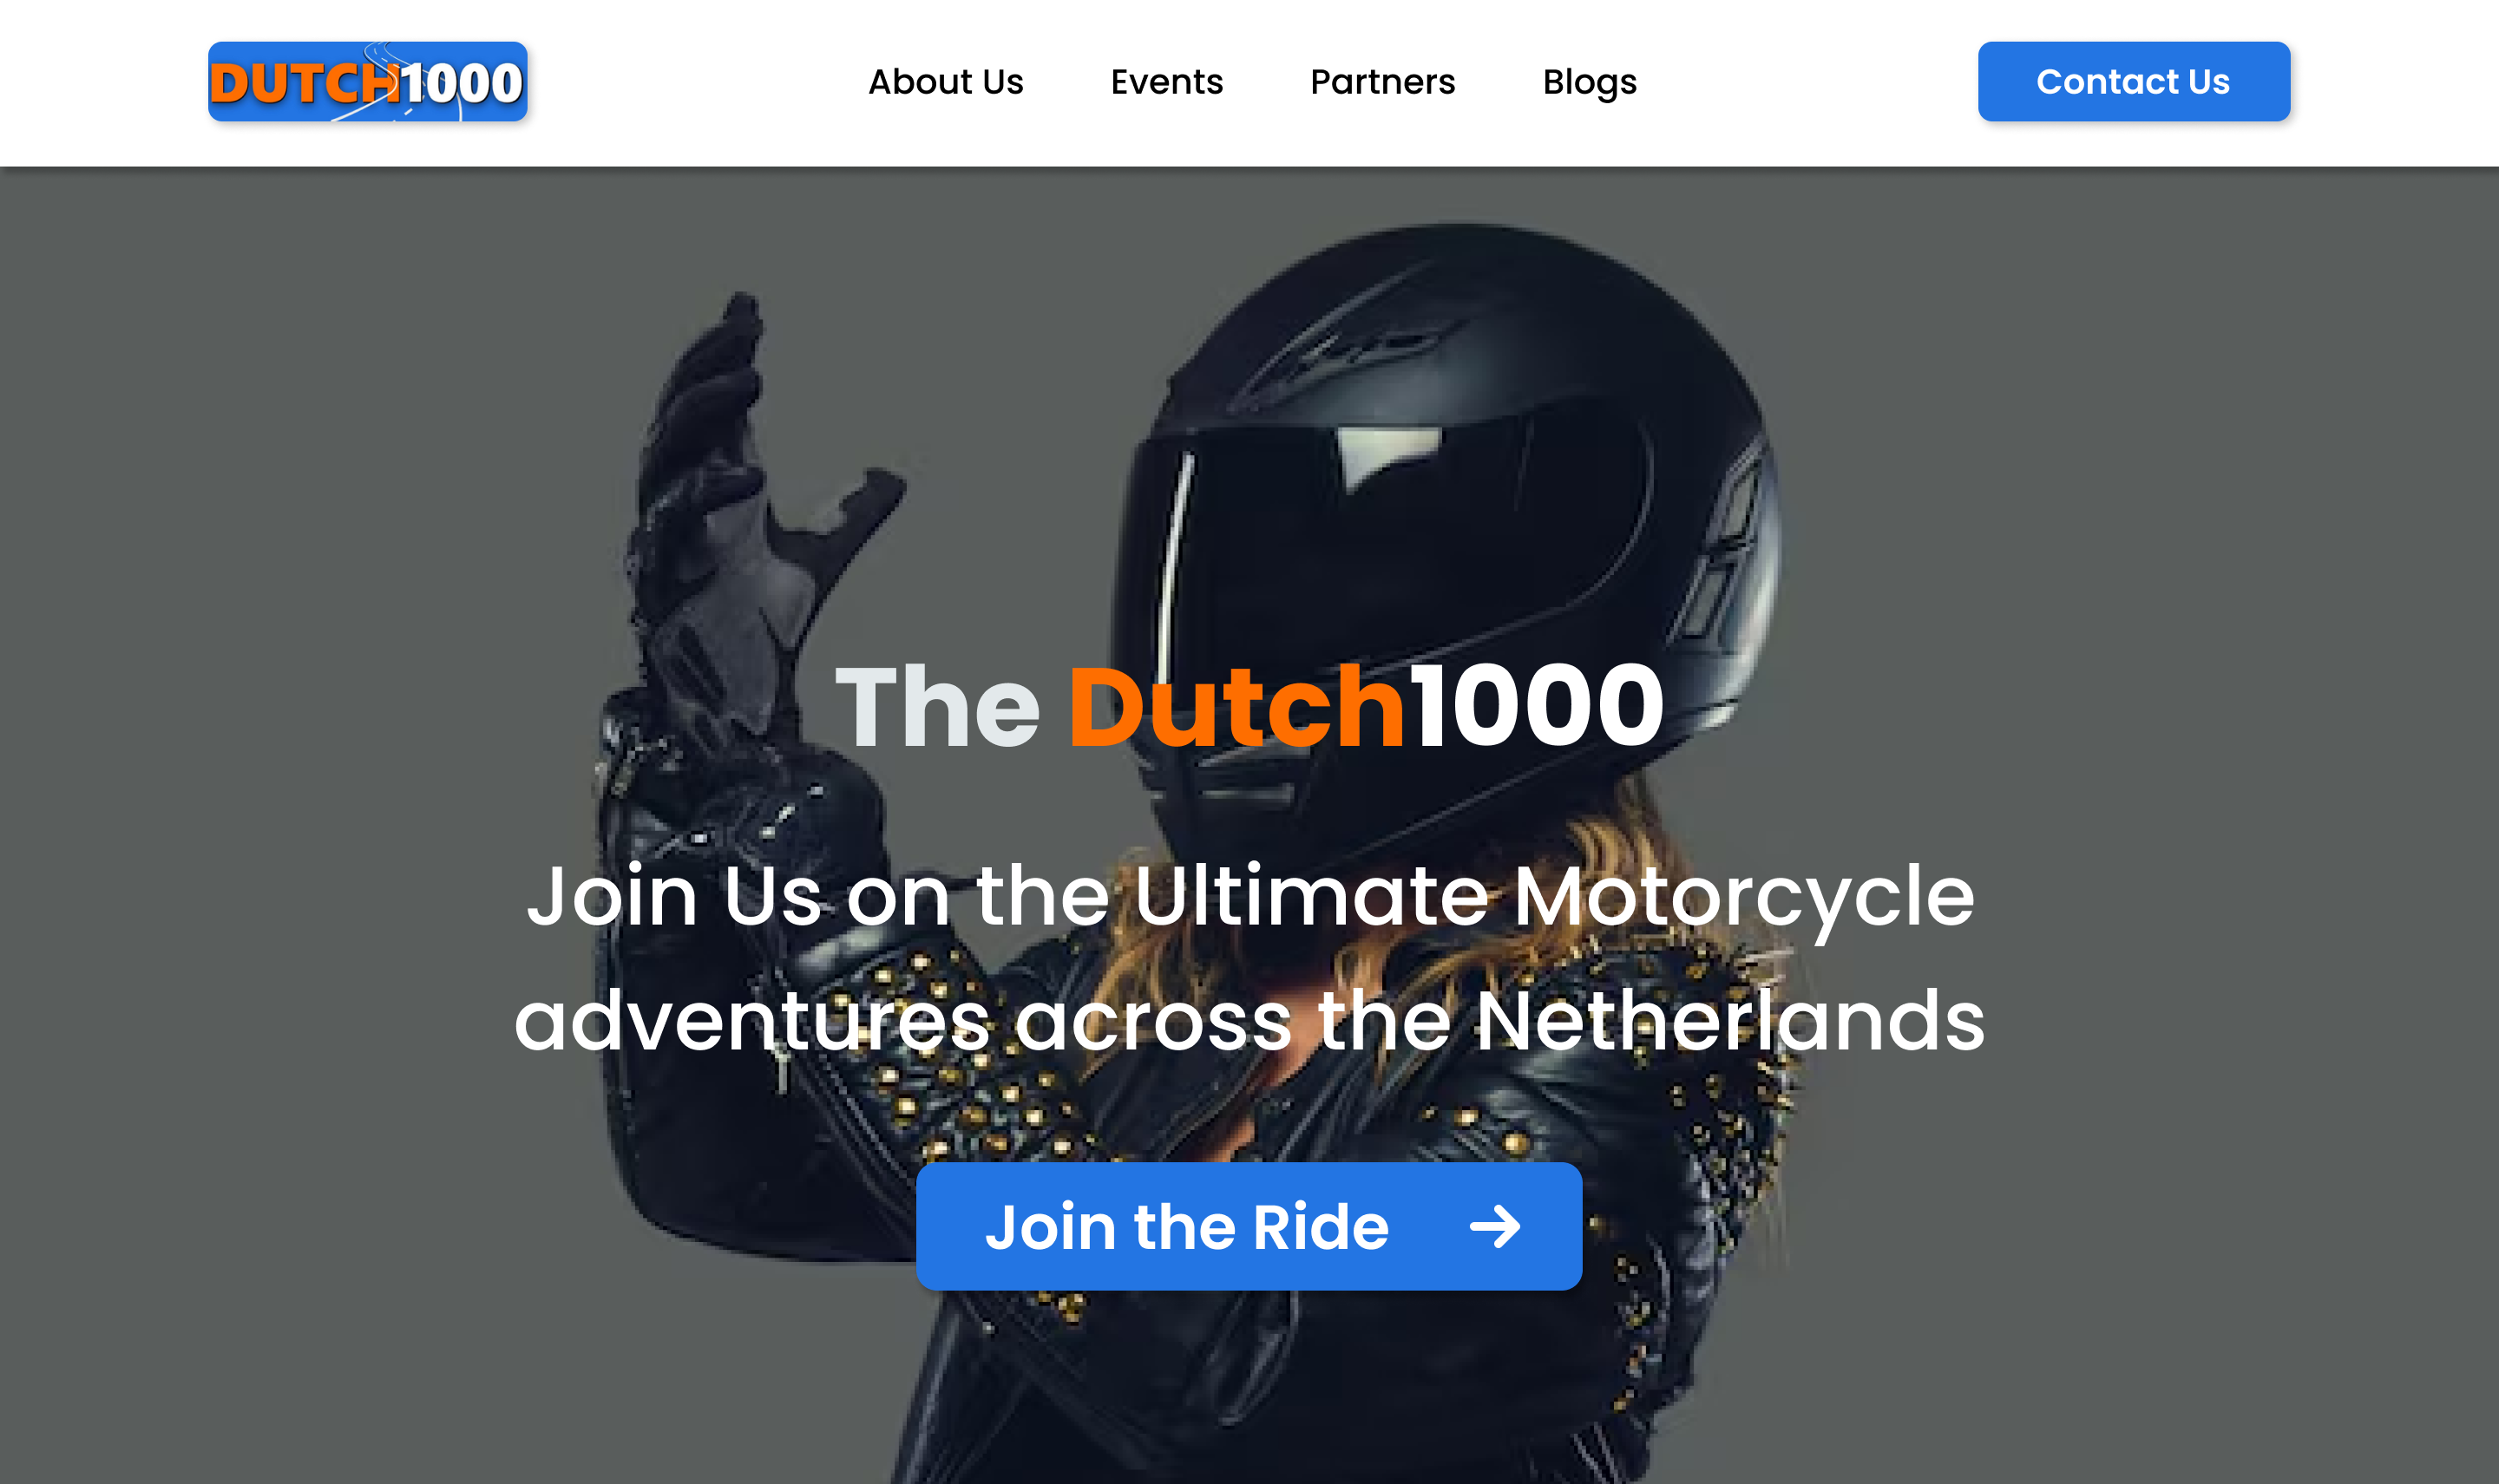Click 'Join Us on the Ultimate Motorcycle' text line

pos(1250,896)
